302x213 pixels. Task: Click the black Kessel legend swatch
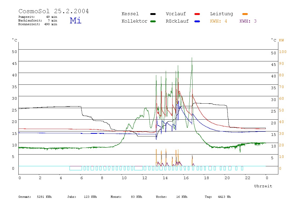[153, 14]
